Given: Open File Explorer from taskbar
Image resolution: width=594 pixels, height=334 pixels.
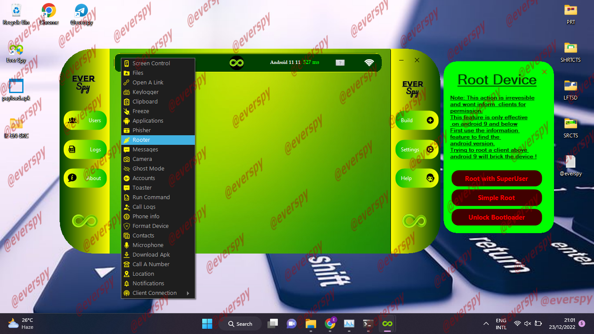Looking at the screenshot, I should (310, 324).
